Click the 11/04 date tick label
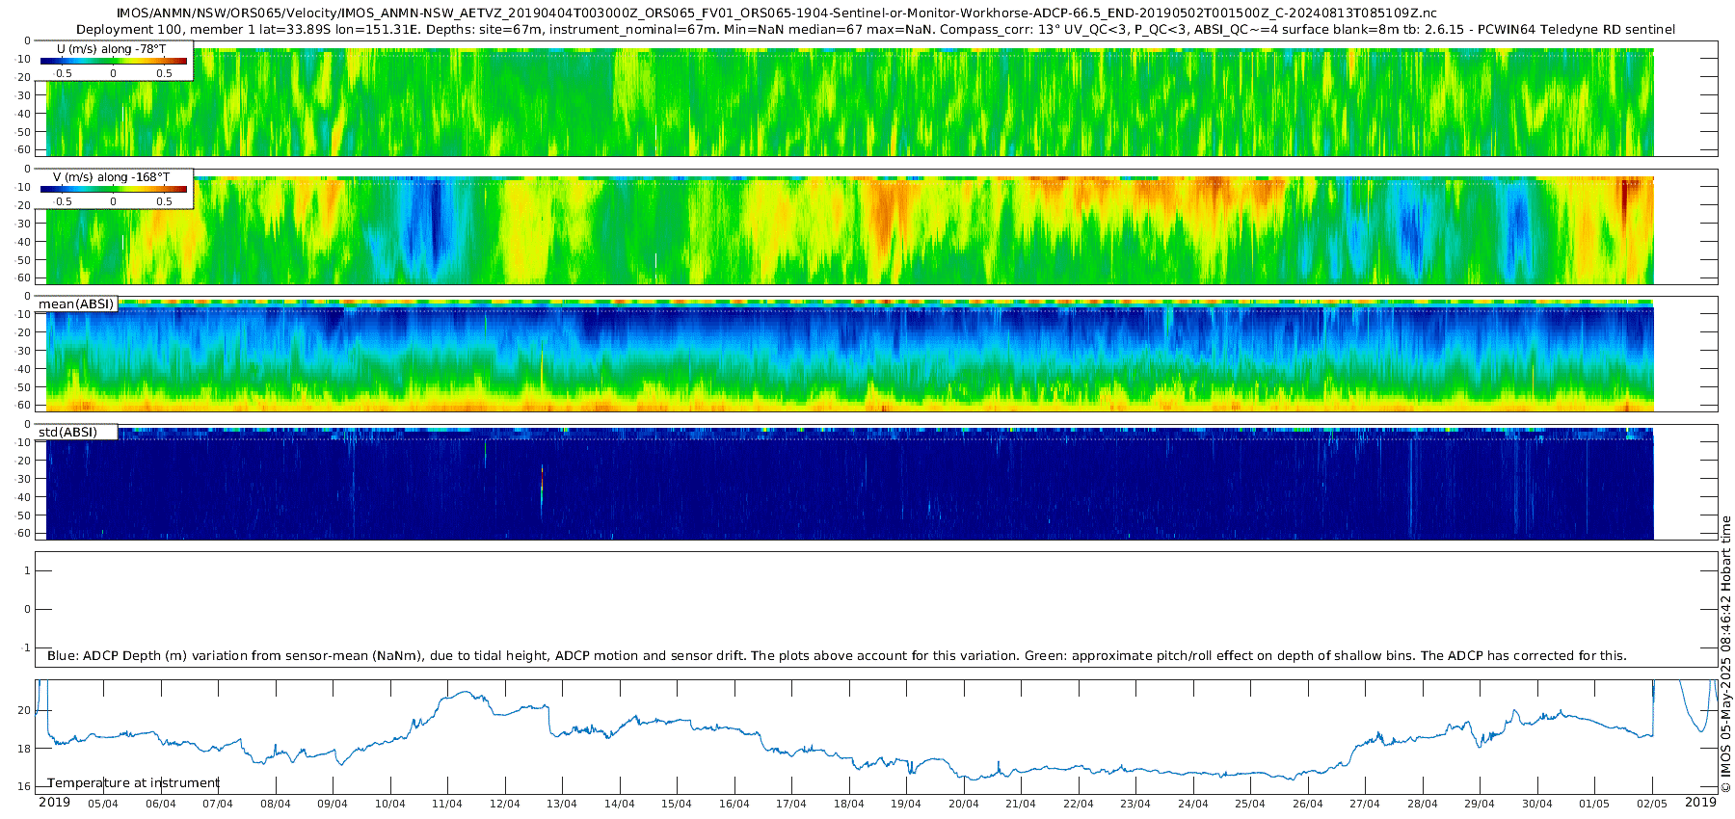 click(447, 805)
